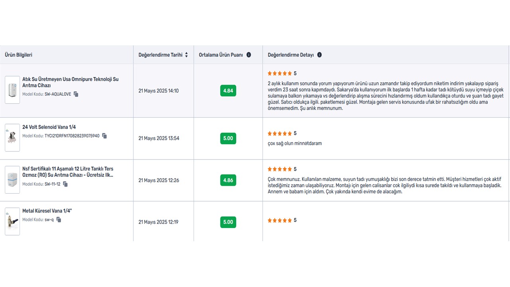Open the Aqualove water purifier thumbnail
Image resolution: width=510 pixels, height=287 pixels.
coord(12,90)
